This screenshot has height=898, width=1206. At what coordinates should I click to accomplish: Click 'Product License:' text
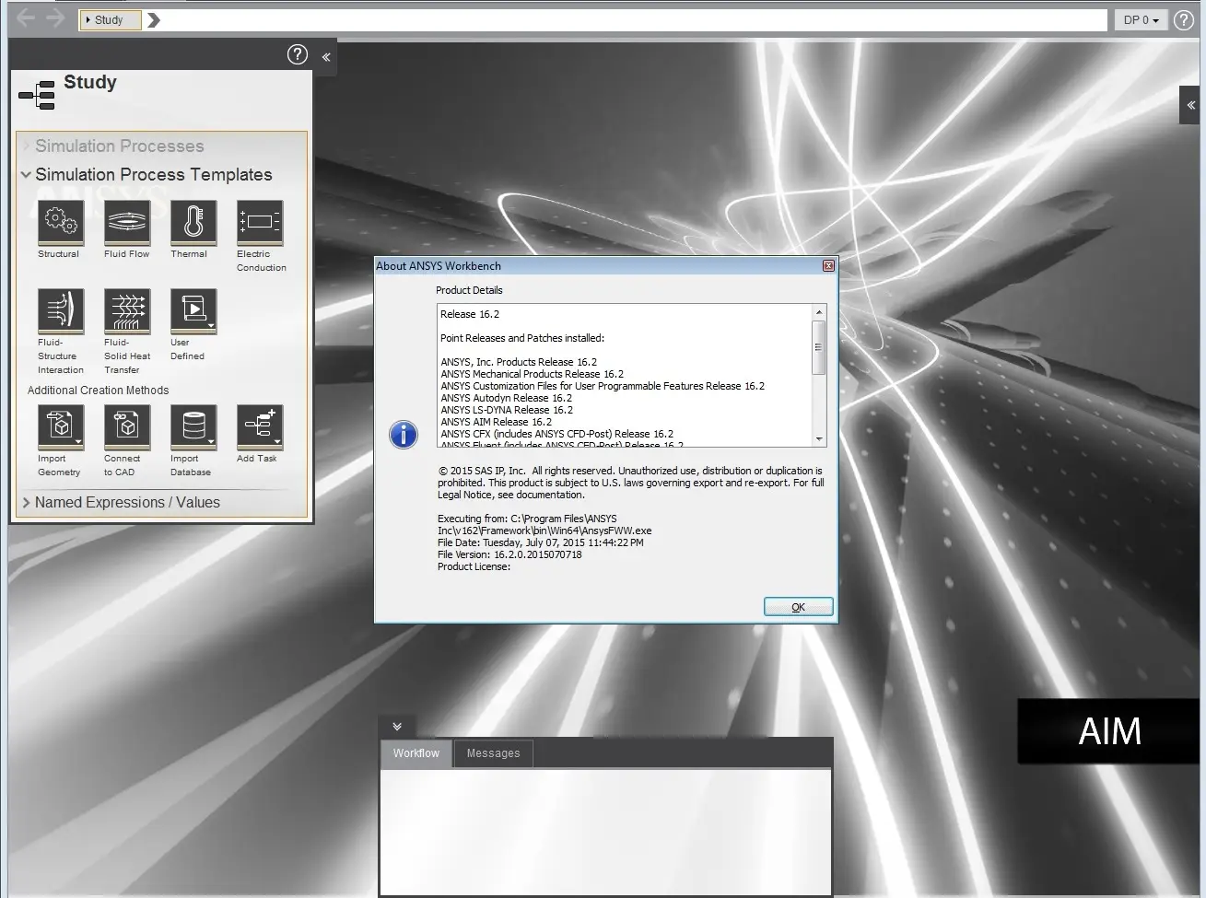click(x=474, y=566)
